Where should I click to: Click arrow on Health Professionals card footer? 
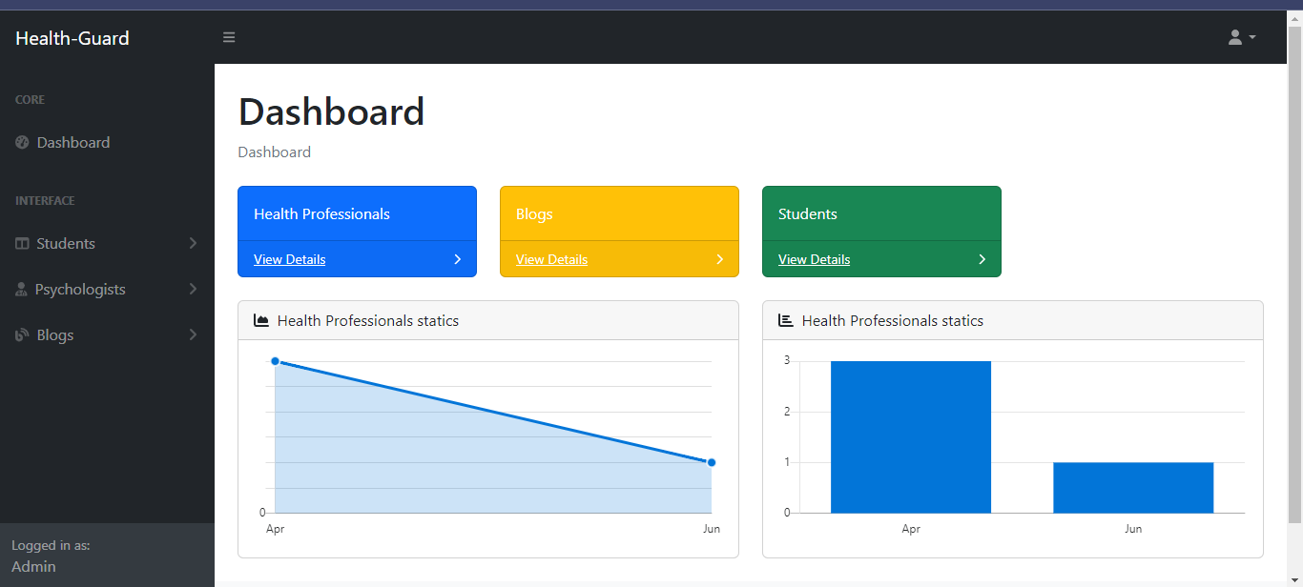(457, 259)
